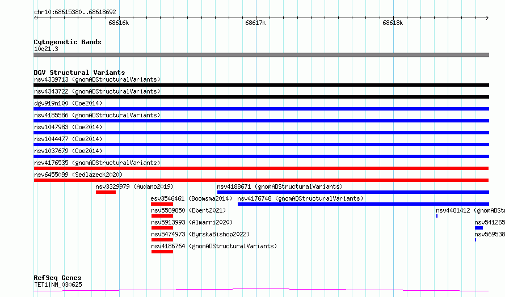Image resolution: width=505 pixels, height=297 pixels.
Task: Click the ruler's left end arrow
Action: tap(35, 18)
